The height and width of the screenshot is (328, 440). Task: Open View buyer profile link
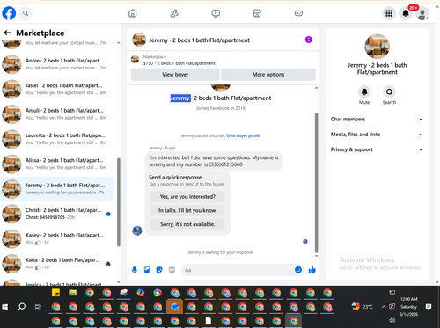[243, 135]
